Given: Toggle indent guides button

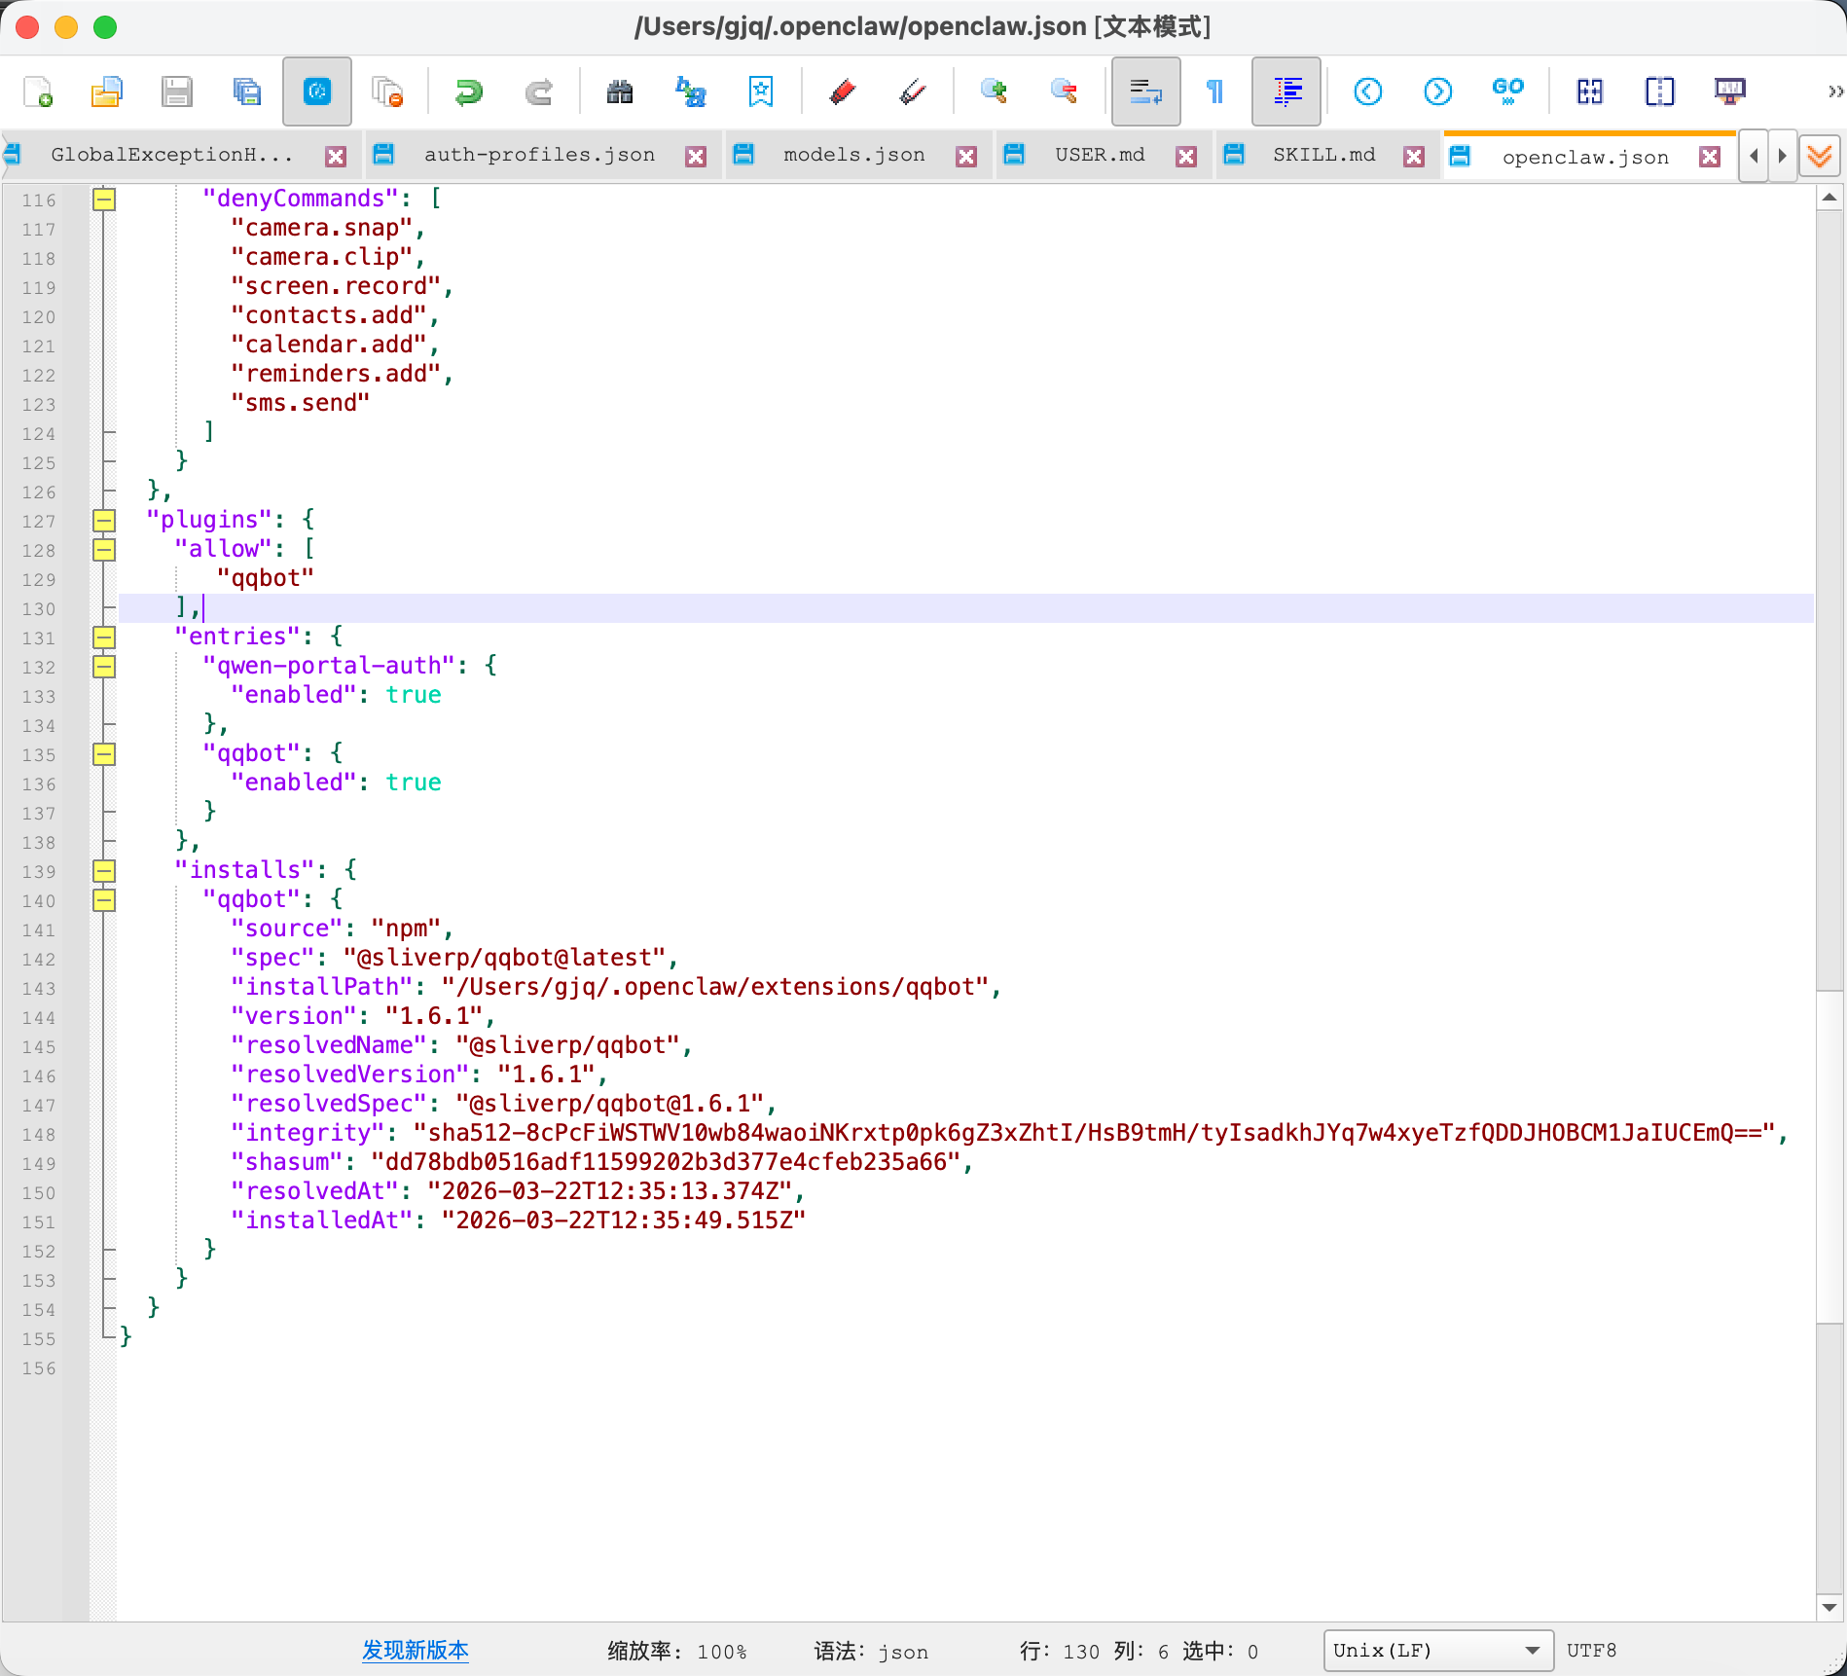Looking at the screenshot, I should point(1286,91).
